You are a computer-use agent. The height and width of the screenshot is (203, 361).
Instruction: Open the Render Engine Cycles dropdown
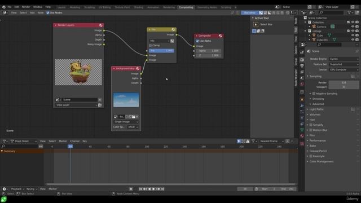point(344,59)
